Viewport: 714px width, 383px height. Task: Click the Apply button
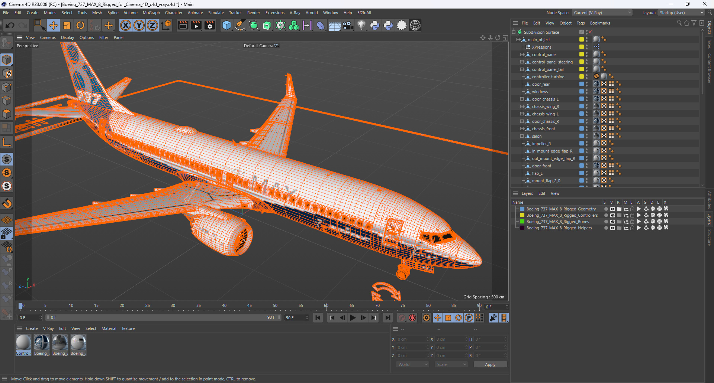(490, 364)
